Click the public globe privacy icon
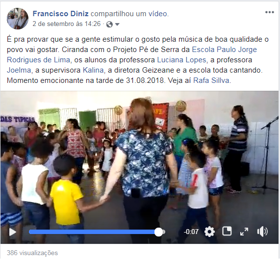280x261 pixels. point(109,24)
